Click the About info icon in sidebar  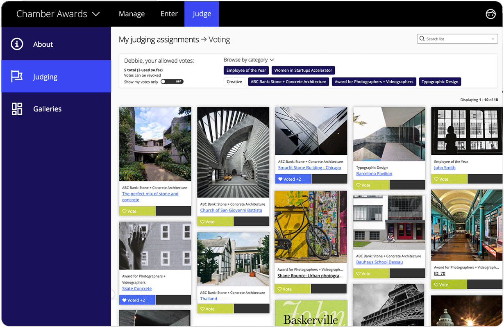click(17, 44)
